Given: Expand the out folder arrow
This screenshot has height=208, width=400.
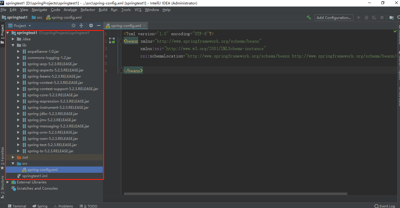Looking at the screenshot, I should [13, 157].
